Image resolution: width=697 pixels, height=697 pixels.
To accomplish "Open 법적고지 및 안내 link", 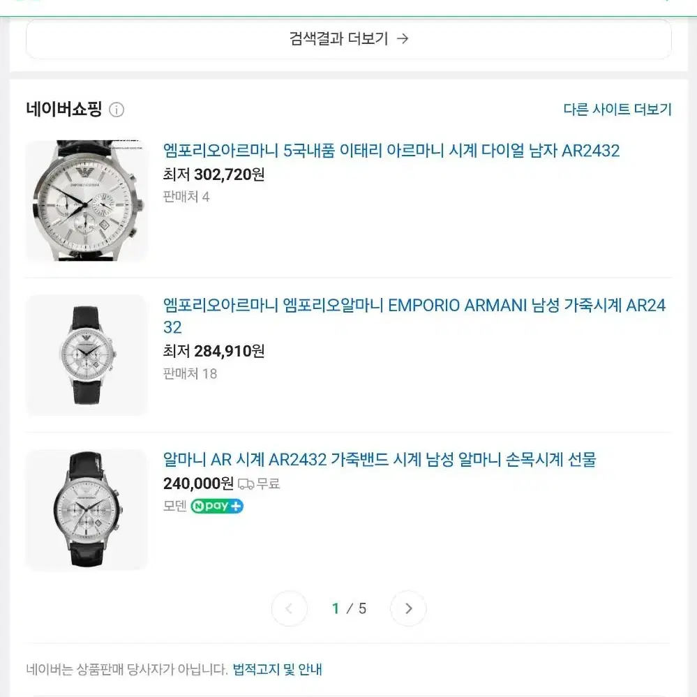I will pos(278,669).
